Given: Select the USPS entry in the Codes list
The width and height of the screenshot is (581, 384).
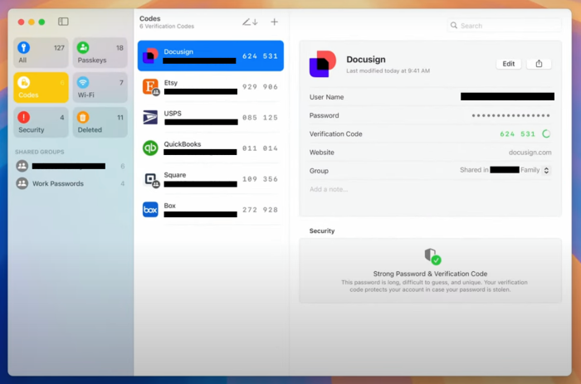Looking at the screenshot, I should [211, 118].
